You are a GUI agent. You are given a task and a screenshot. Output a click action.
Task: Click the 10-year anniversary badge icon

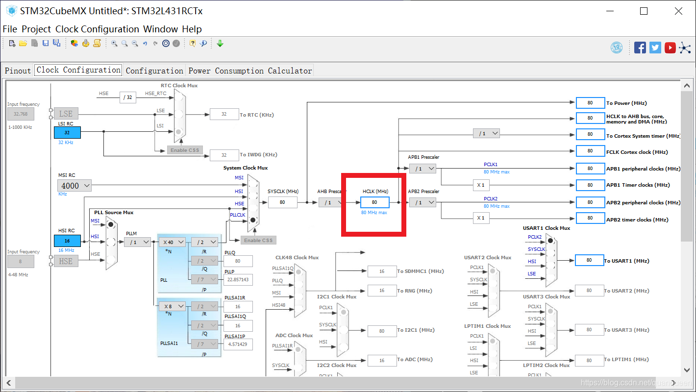pos(617,48)
